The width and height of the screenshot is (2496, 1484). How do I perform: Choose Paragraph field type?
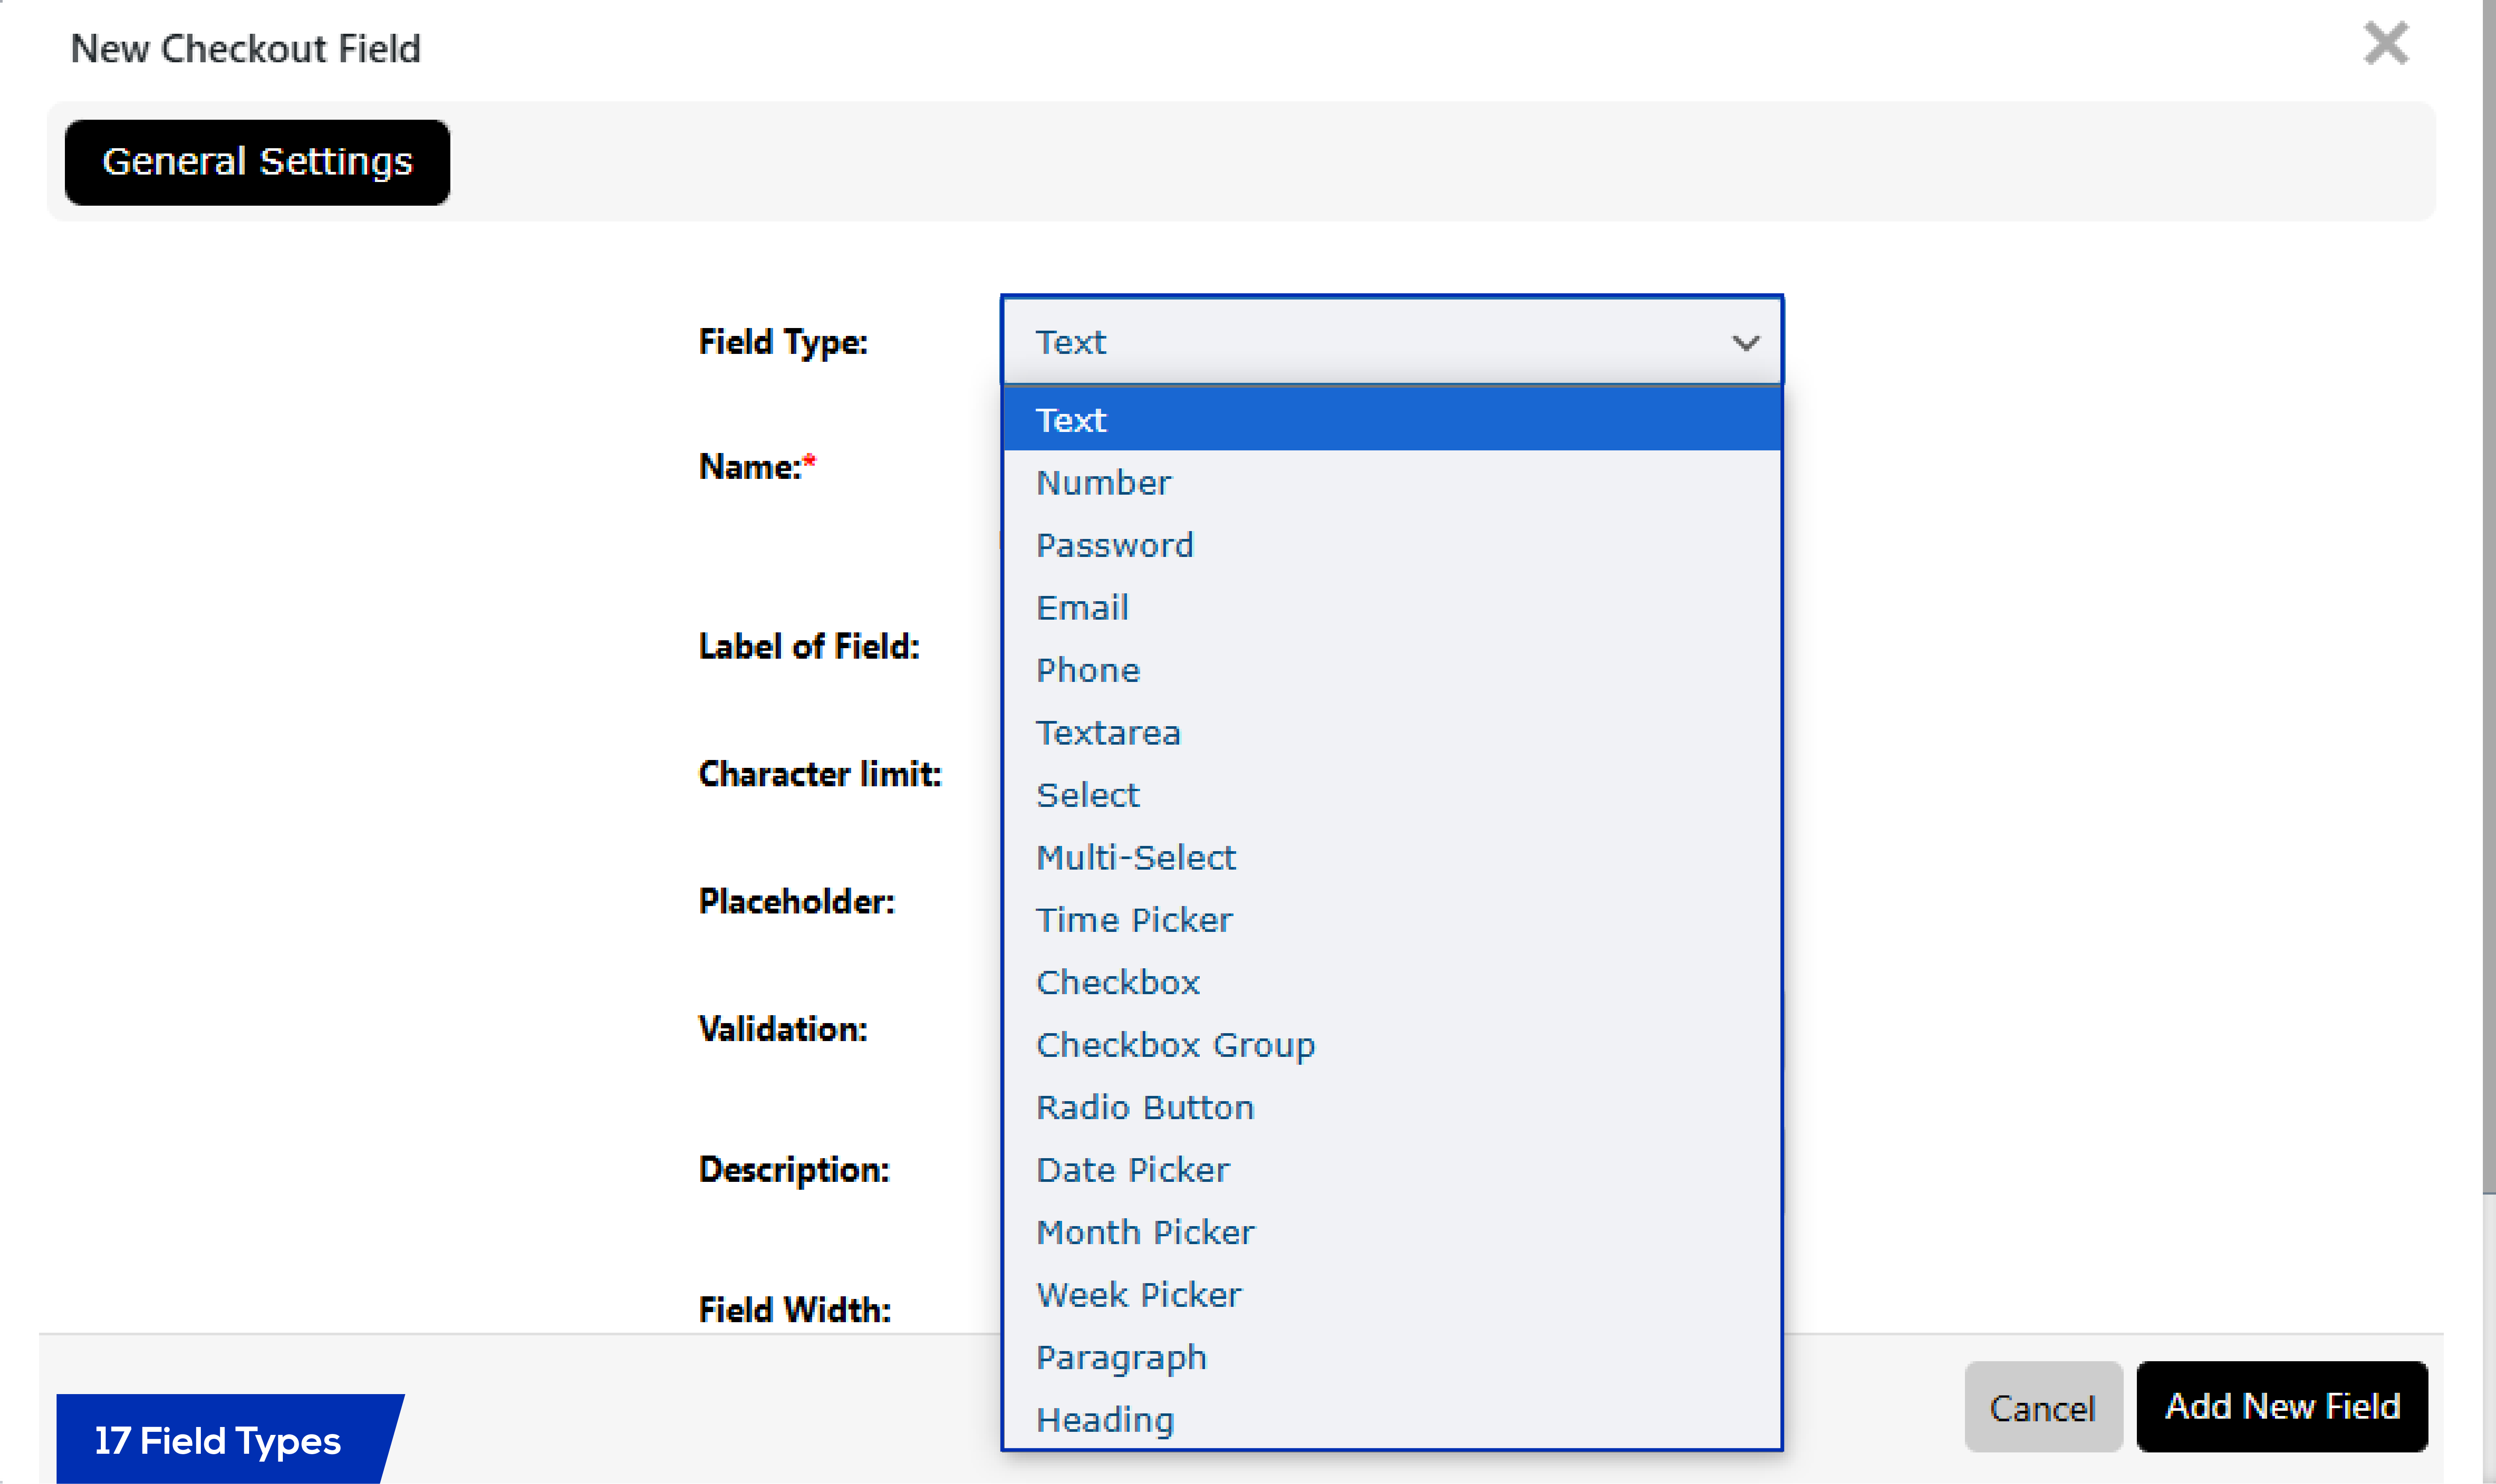(x=1391, y=1358)
